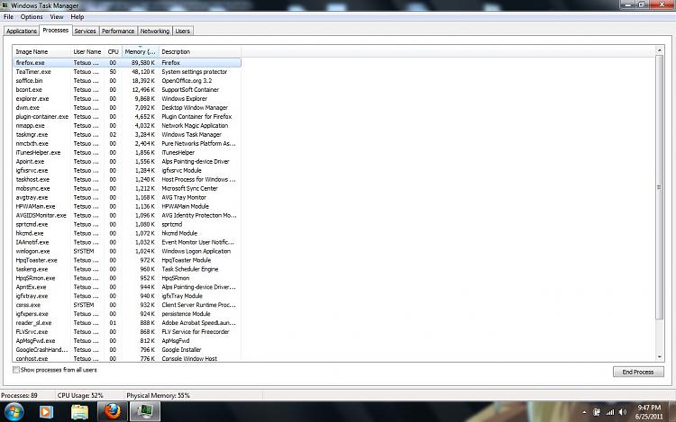Select the bcont.exe process

pyautogui.click(x=127, y=90)
